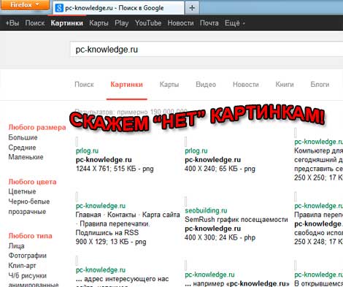
Task: Click broken thumbnail above seobuilding.ru result
Action: tap(186, 202)
